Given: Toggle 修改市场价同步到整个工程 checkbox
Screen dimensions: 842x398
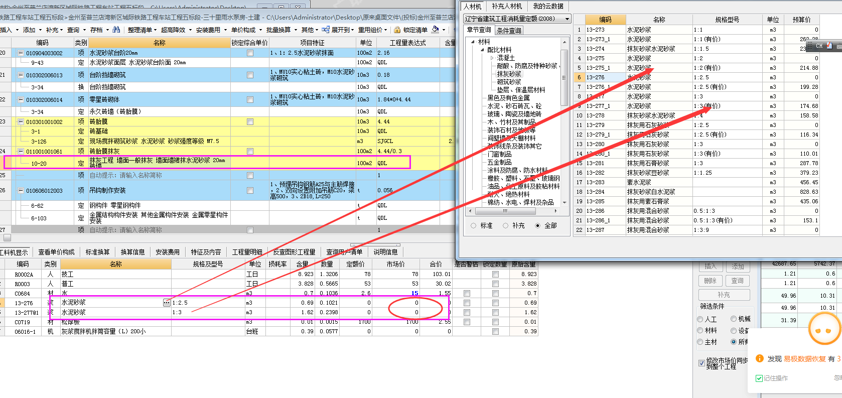Looking at the screenshot, I should 701,363.
